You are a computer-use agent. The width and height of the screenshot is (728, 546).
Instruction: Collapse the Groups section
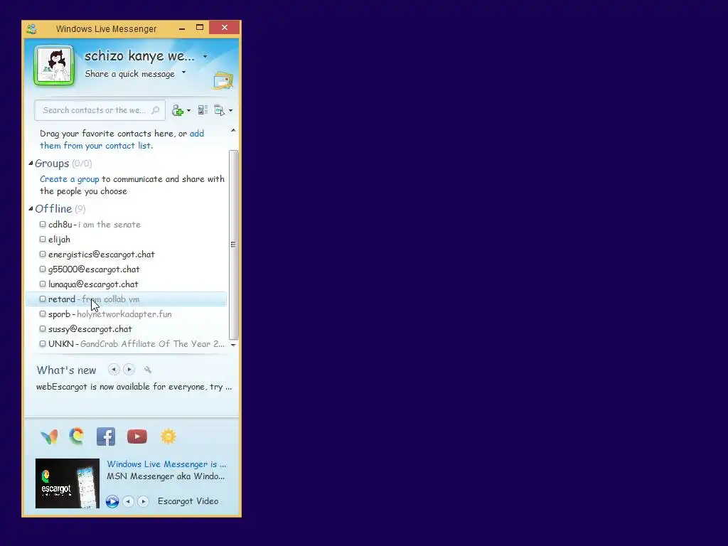(31, 163)
